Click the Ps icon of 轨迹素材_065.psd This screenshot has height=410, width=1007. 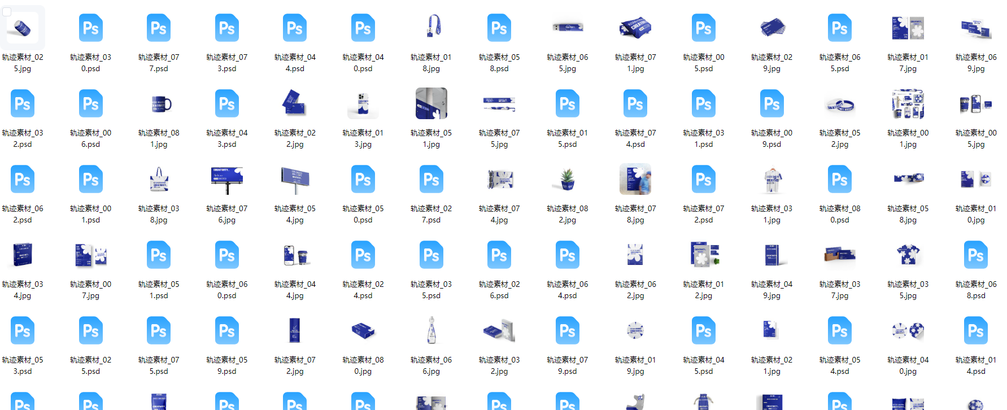[x=840, y=28]
